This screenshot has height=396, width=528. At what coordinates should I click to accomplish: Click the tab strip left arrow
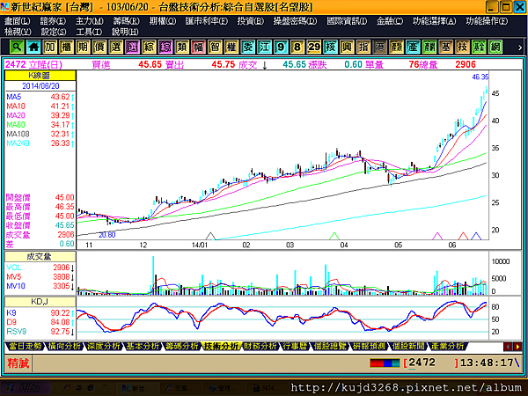click(508, 347)
